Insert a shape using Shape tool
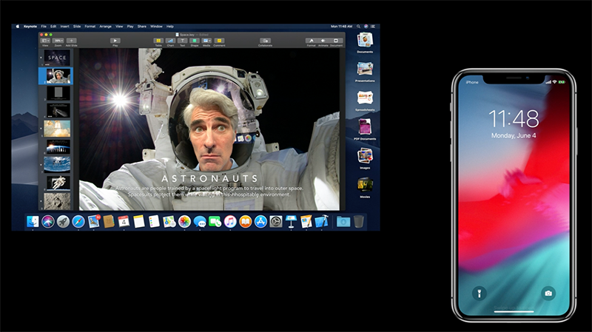Viewport: 592px width, 332px height. coord(195,41)
